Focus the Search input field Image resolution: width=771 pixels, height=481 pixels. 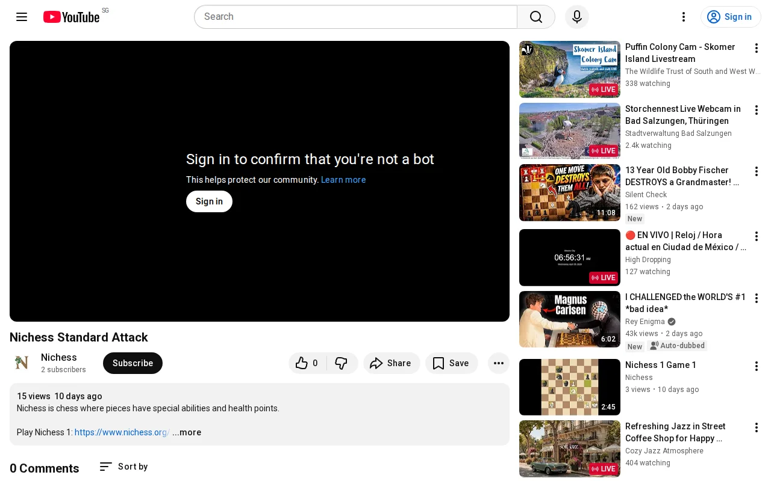(355, 17)
